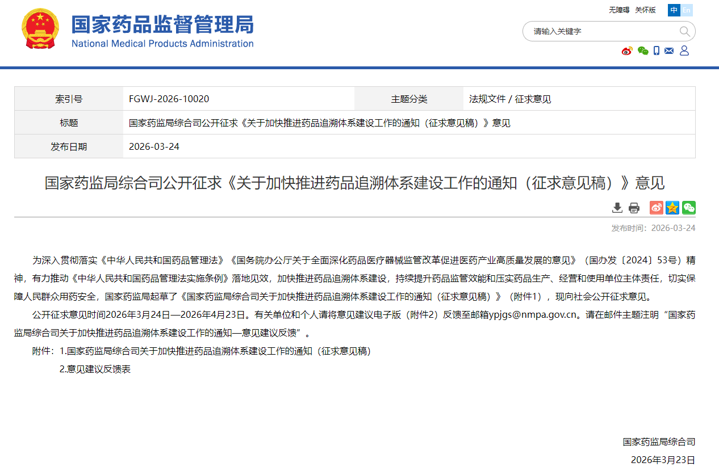Select the 中 Chinese language option

click(x=674, y=10)
